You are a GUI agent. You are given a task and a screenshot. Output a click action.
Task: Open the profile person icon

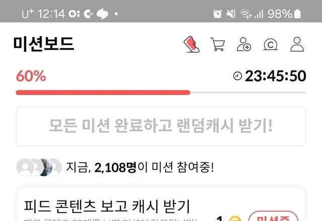pos(297,44)
